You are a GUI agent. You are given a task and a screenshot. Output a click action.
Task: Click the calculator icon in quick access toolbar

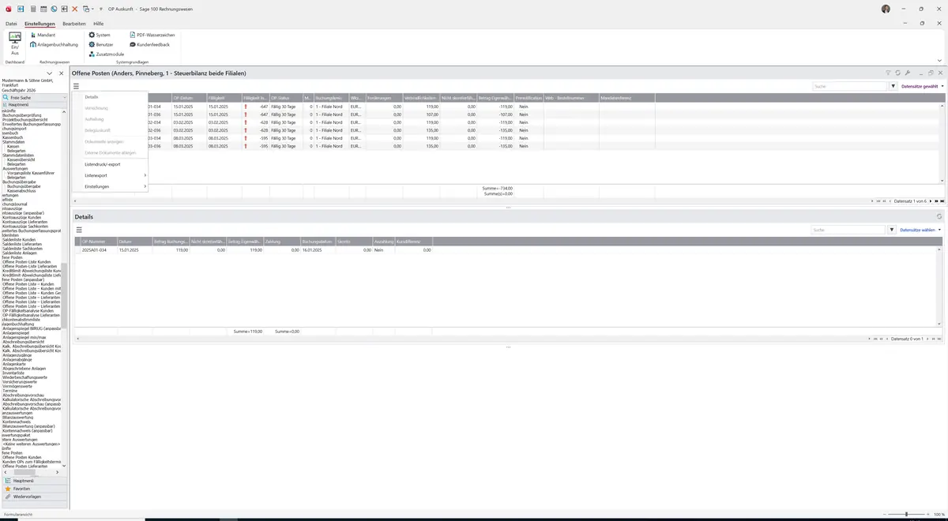pyautogui.click(x=32, y=9)
